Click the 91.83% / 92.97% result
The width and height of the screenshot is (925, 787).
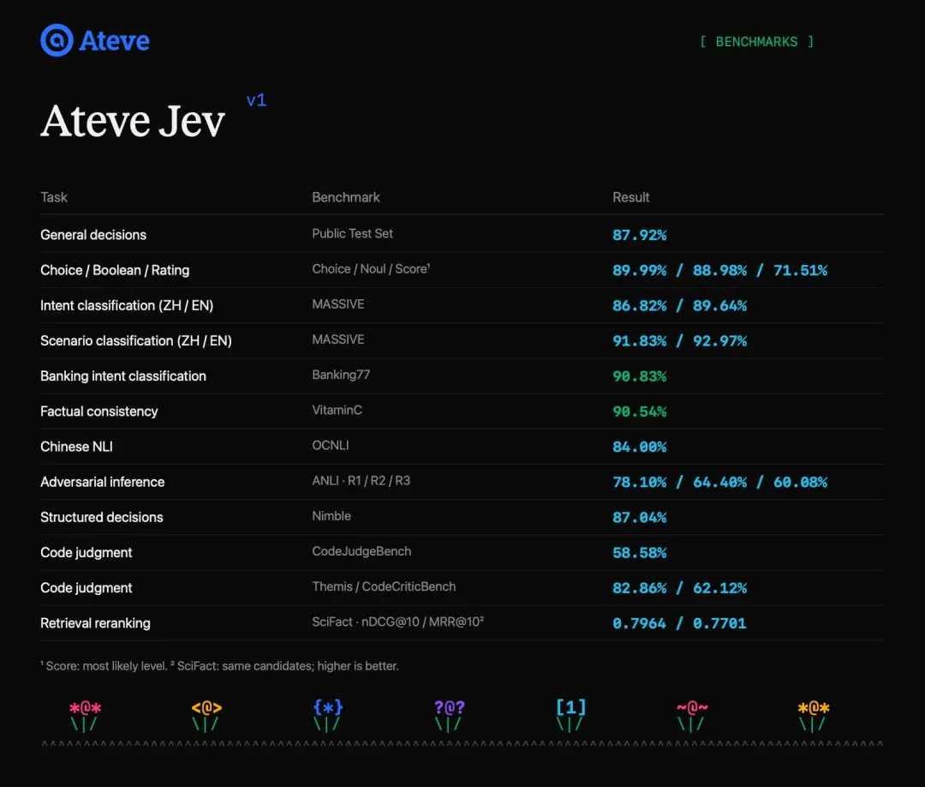pos(679,341)
